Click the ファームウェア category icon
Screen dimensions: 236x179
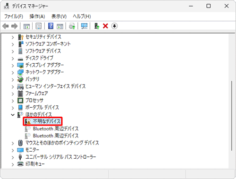[20, 94]
